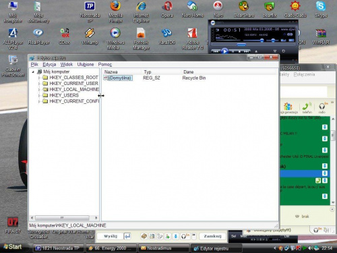
Task: Click the Adobe Reader 7.0 icon
Action: (x=193, y=38)
